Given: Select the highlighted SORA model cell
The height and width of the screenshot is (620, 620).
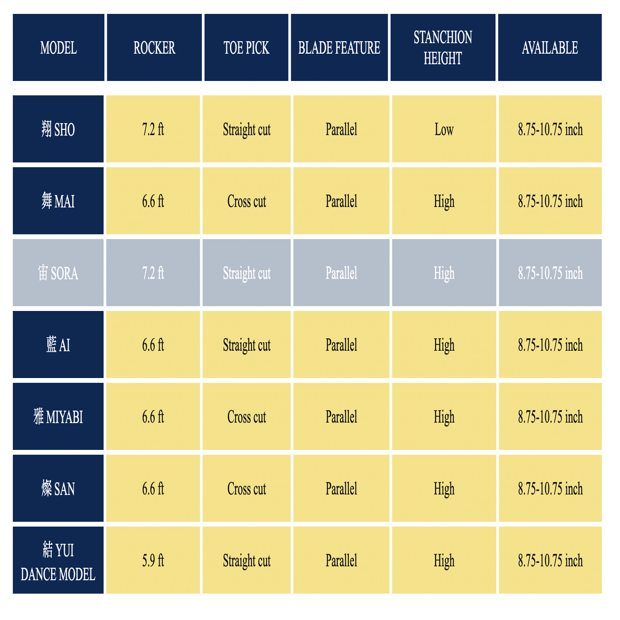Looking at the screenshot, I should tap(58, 273).
